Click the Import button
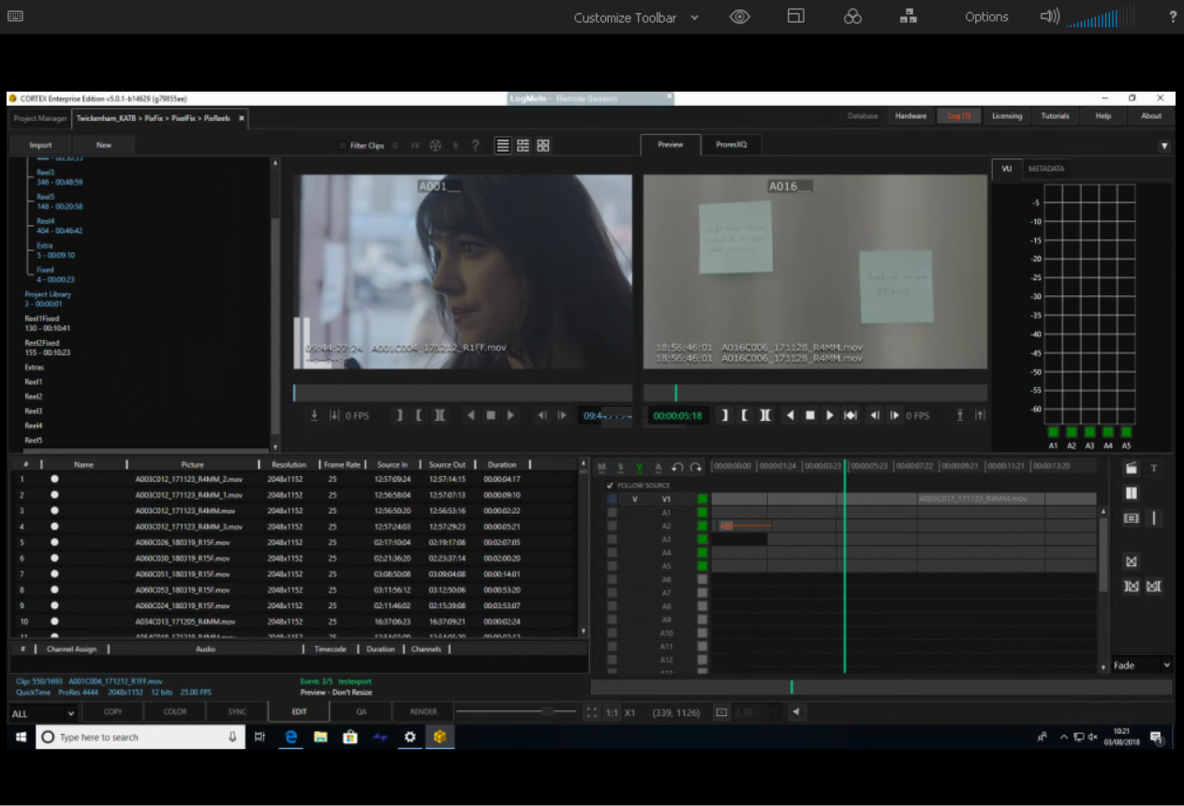 click(x=39, y=145)
